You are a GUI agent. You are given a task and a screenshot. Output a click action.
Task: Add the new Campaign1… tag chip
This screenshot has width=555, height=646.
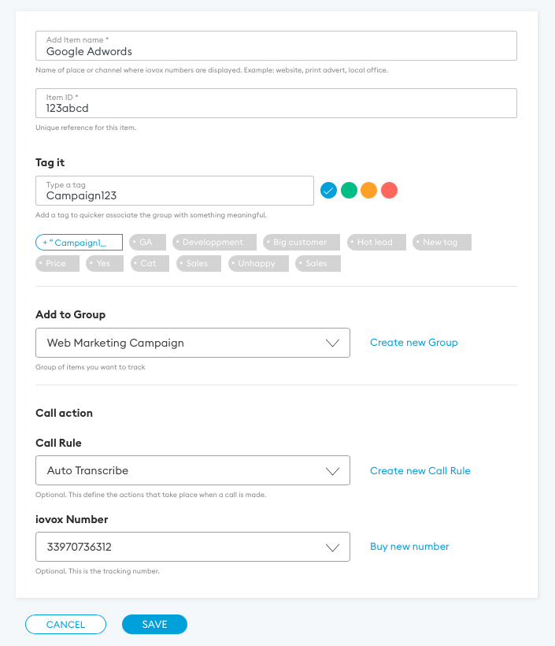[79, 243]
